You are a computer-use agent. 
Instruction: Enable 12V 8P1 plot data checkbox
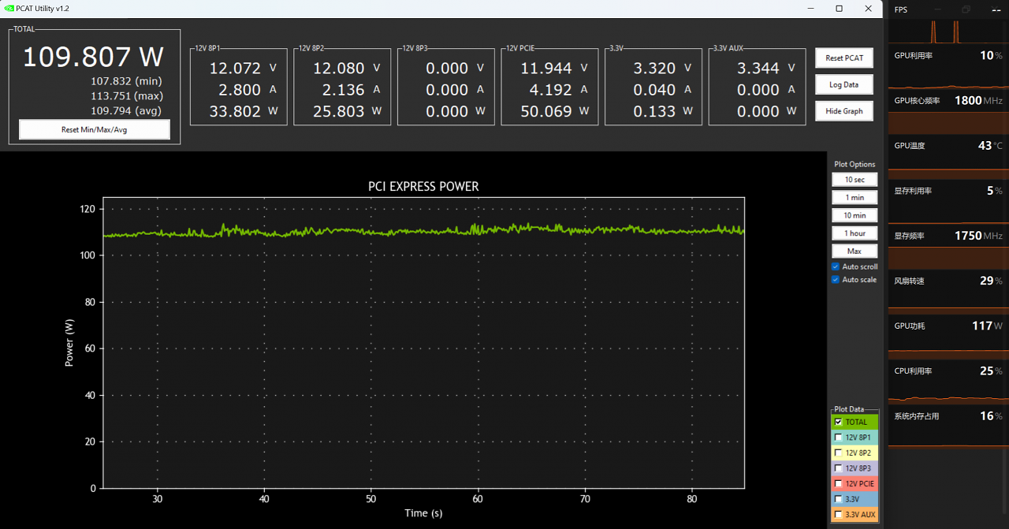point(839,438)
